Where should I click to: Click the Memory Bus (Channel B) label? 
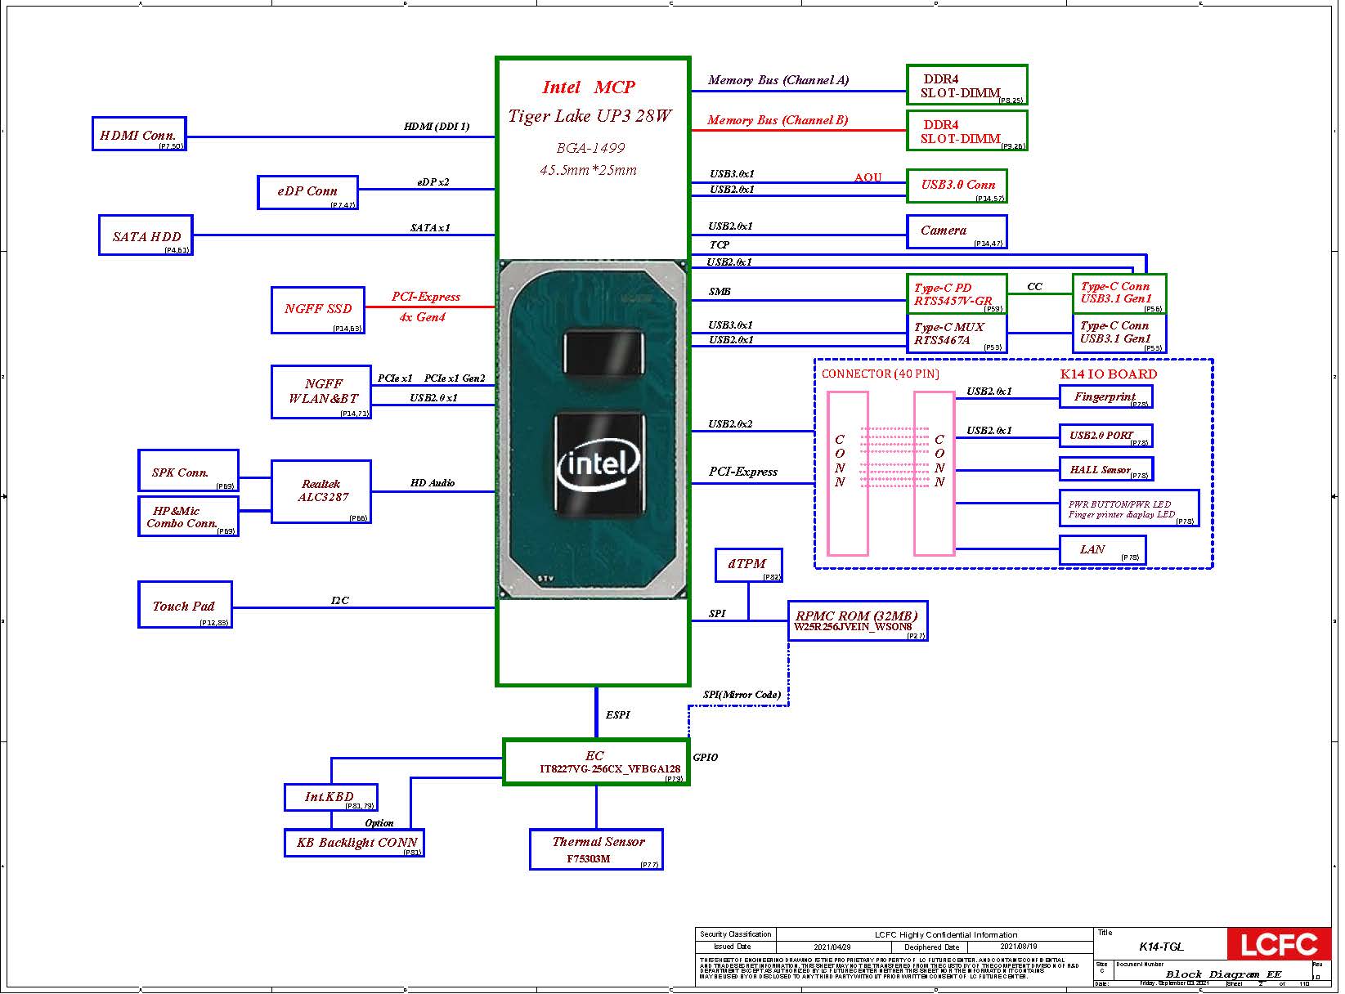point(778,120)
